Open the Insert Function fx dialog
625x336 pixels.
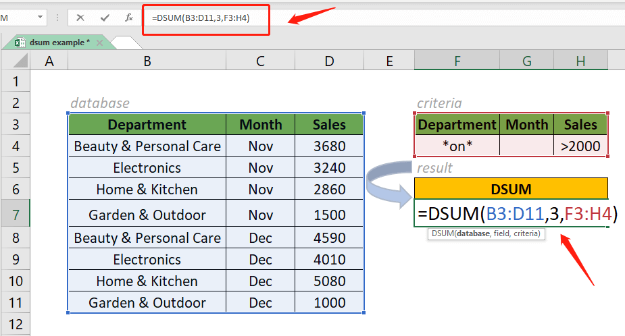[128, 18]
